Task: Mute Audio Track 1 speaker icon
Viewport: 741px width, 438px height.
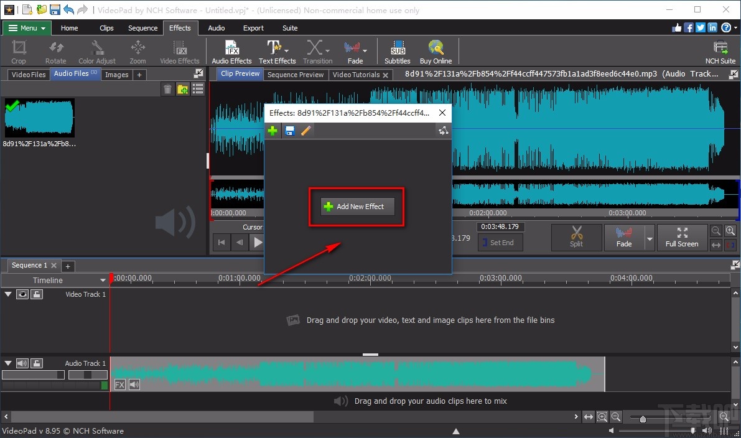Action: [x=24, y=363]
